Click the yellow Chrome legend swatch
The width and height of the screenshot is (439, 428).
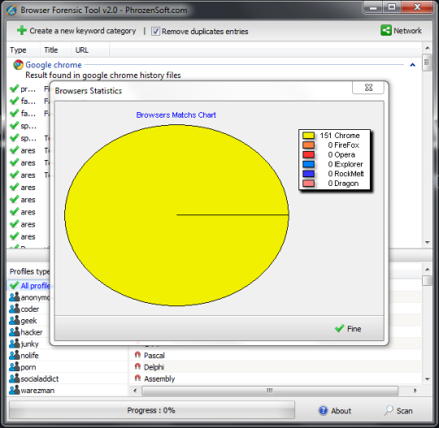click(x=308, y=136)
